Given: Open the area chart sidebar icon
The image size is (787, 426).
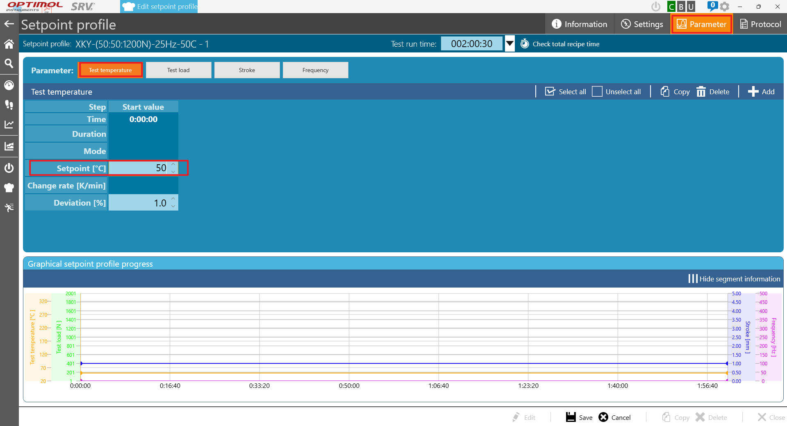Looking at the screenshot, I should click(9, 146).
